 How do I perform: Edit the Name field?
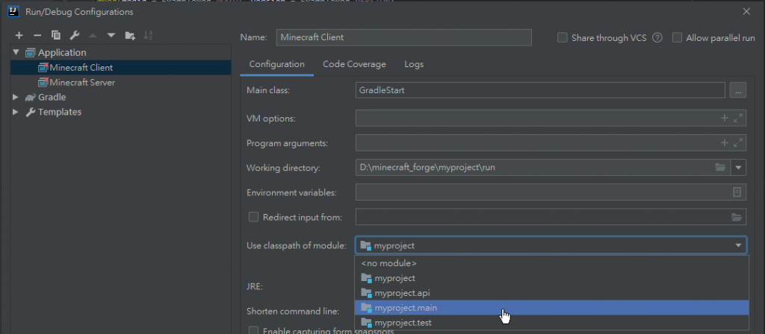[403, 37]
